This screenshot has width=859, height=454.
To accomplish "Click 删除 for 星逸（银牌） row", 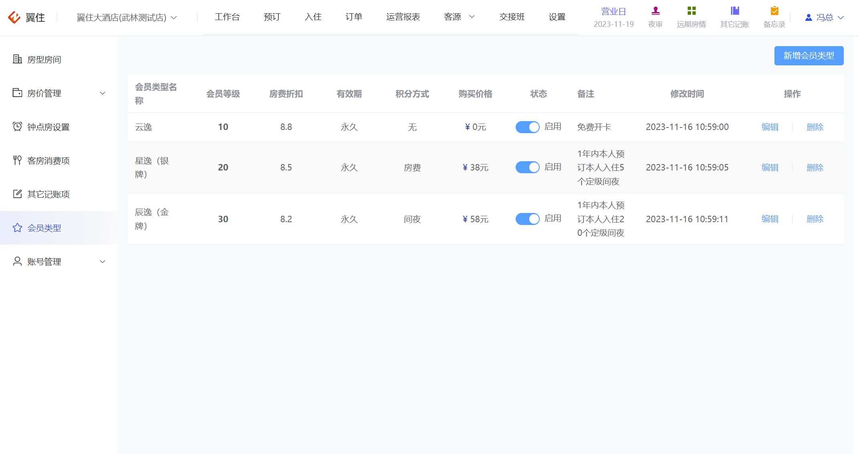I will pyautogui.click(x=815, y=168).
